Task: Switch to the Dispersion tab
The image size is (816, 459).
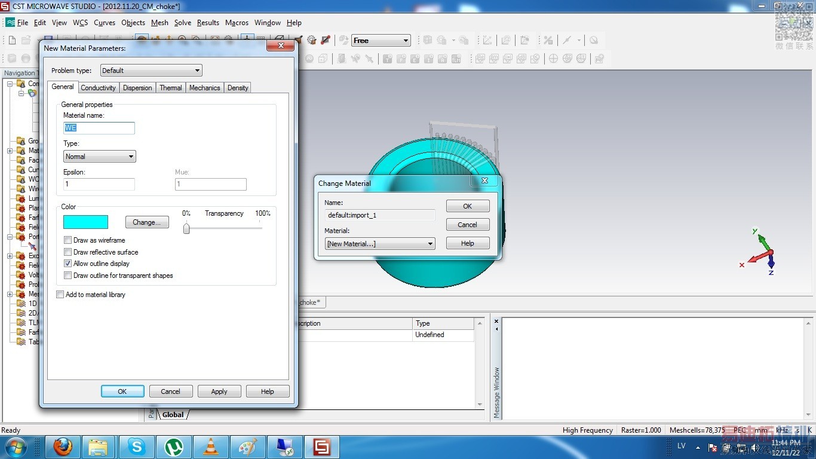Action: point(137,88)
